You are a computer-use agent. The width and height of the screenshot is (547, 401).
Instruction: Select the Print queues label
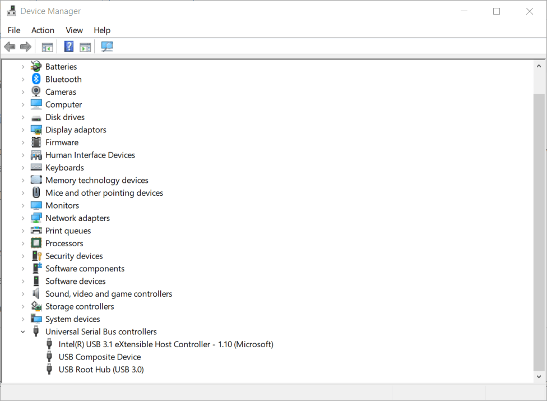68,231
